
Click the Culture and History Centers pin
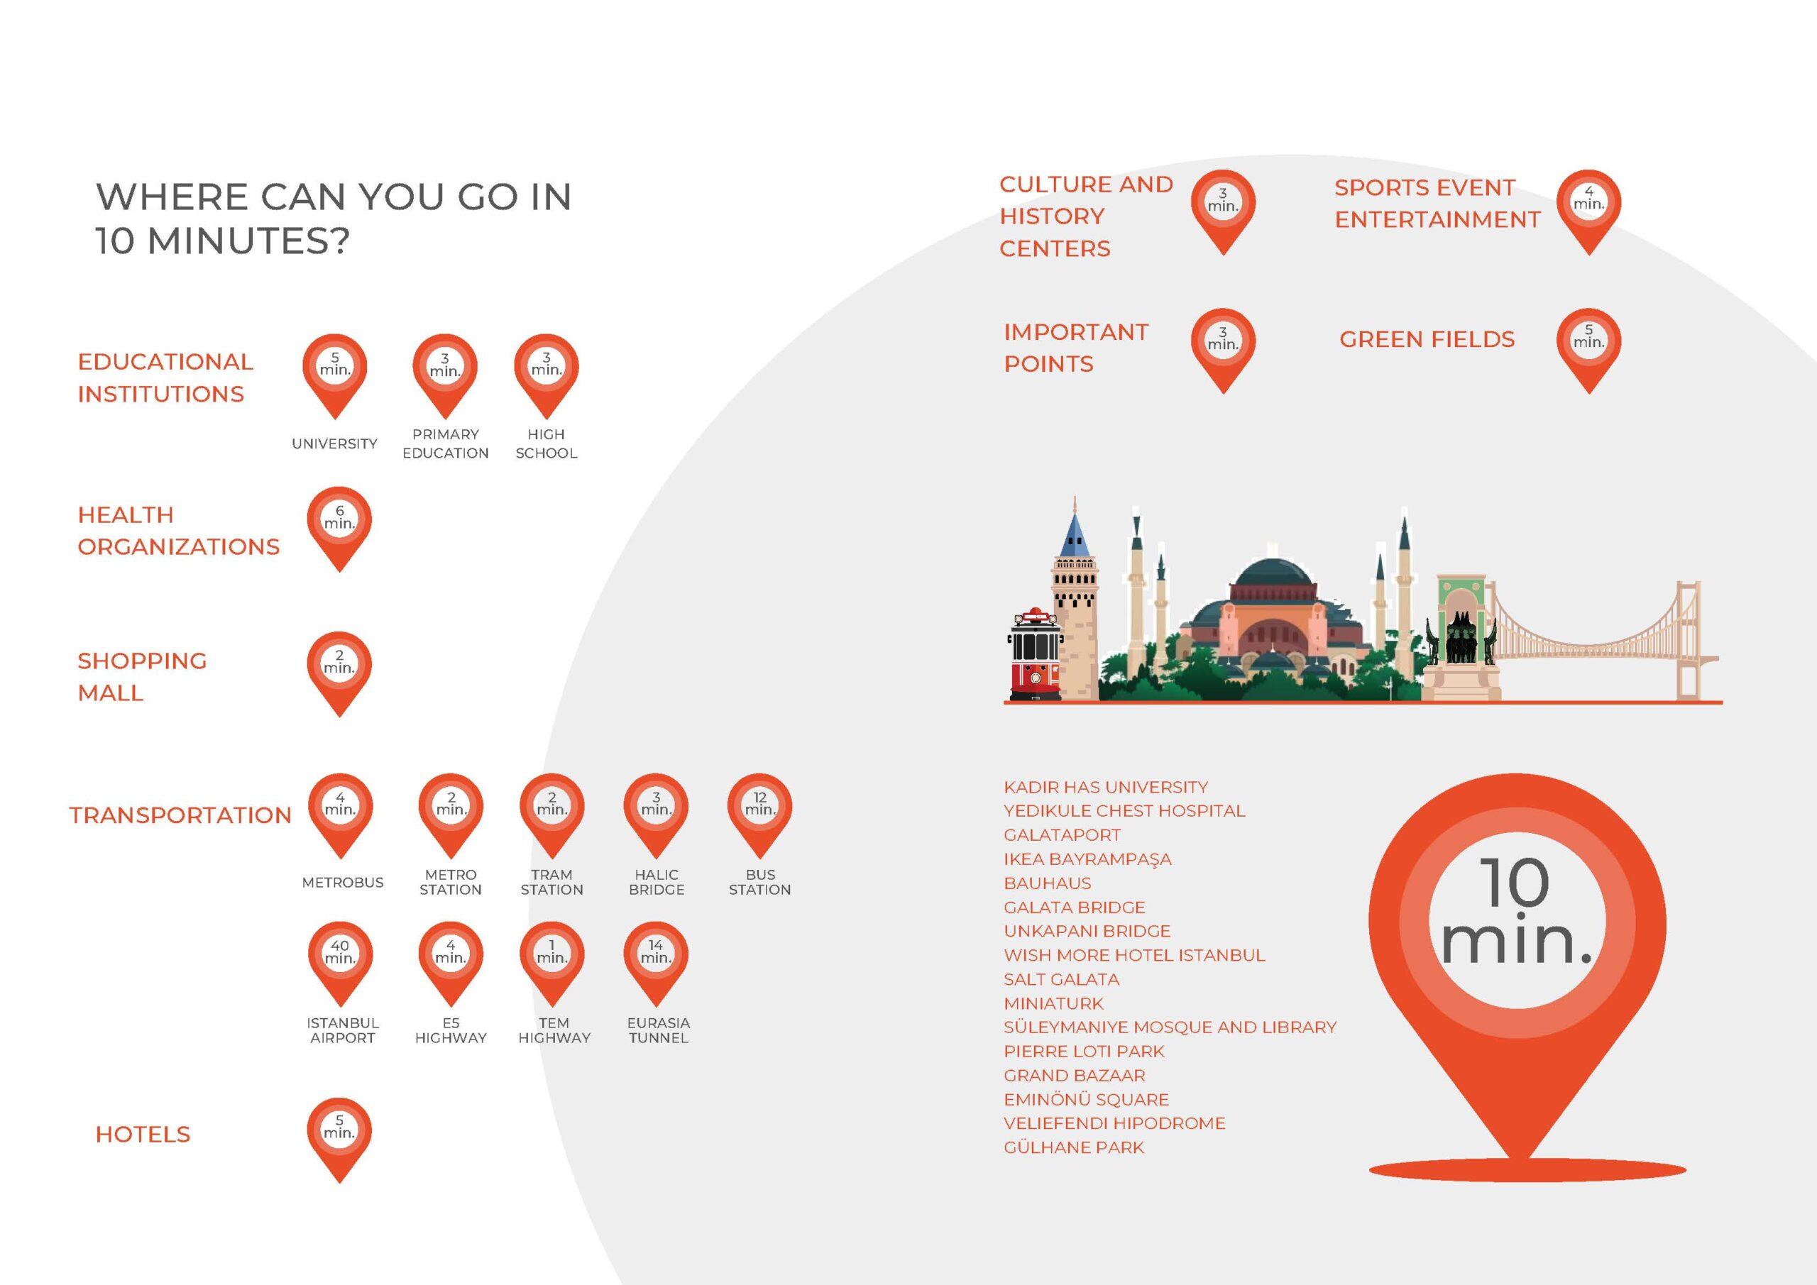[1223, 212]
